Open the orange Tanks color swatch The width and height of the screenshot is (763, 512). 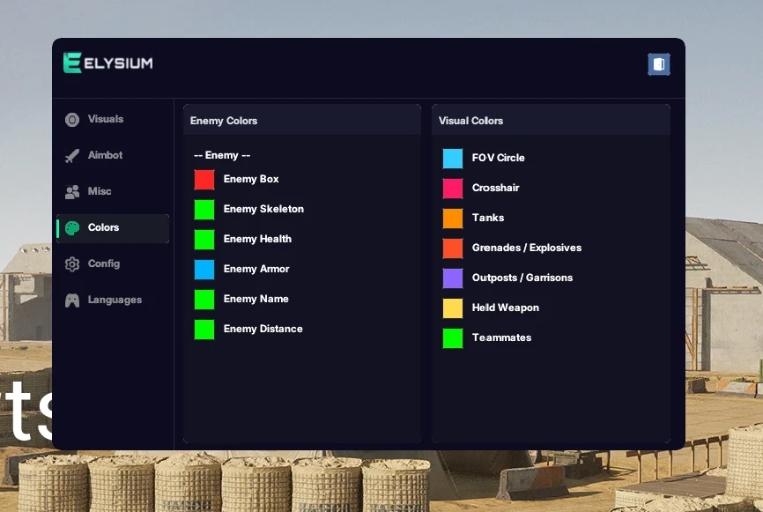point(453,218)
